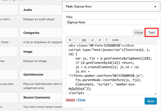Image resolution: width=162 pixels, height=111 pixels.
Task: Switch to the Text editor tab
Action: (151, 33)
